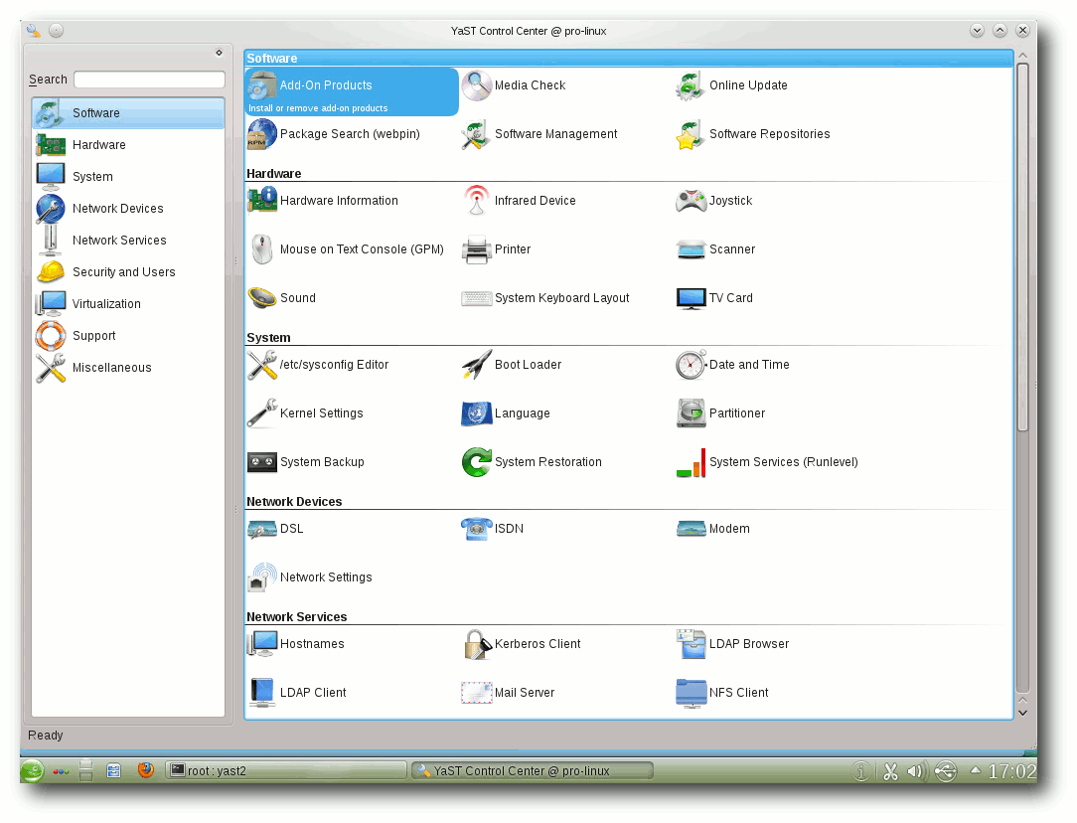Open Partitioner disk icon

pyautogui.click(x=691, y=413)
